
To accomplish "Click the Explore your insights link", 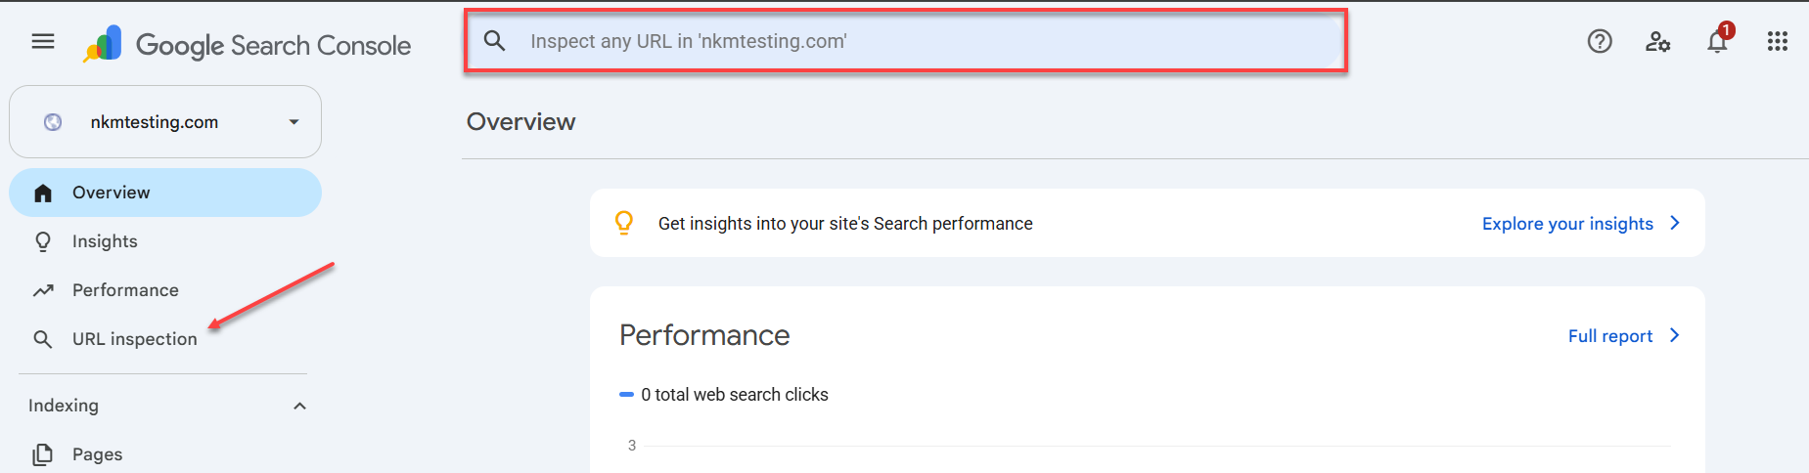I will [x=1567, y=224].
